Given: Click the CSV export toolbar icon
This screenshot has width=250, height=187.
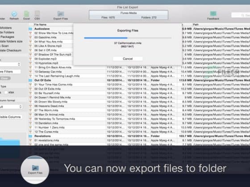Looking at the screenshot, I should (37, 16).
